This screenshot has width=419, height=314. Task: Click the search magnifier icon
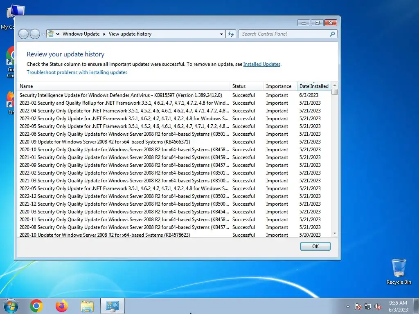coord(332,34)
